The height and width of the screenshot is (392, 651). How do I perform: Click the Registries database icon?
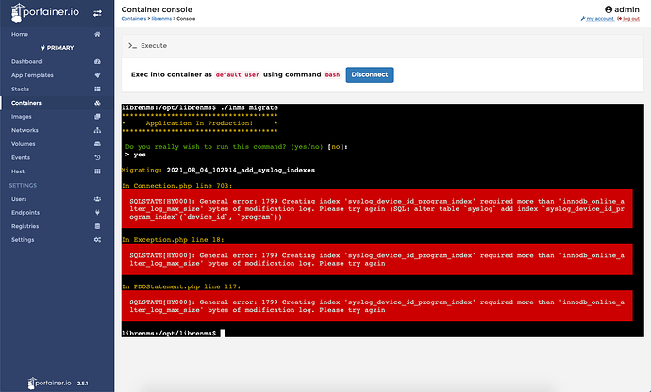click(97, 226)
